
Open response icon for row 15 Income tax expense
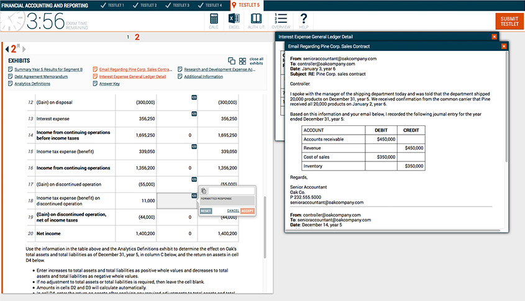point(194,146)
